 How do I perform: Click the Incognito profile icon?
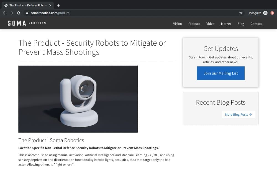pyautogui.click(x=265, y=13)
